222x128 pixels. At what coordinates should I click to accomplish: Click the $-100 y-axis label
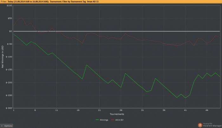pyautogui.click(x=9, y=57)
